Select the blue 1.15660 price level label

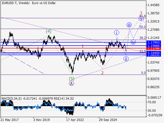[154, 46]
